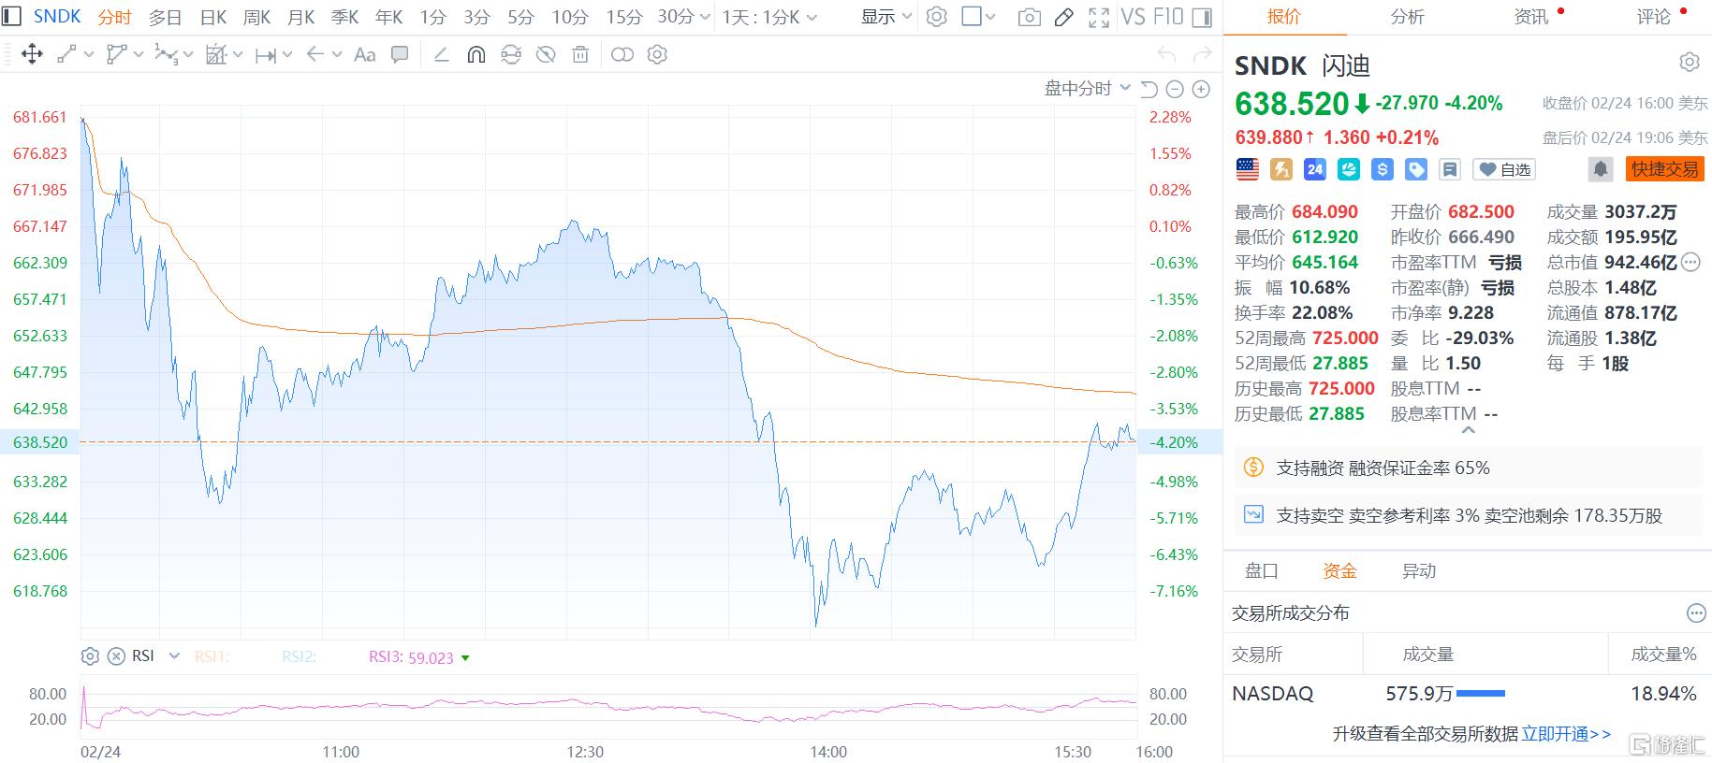This screenshot has height=763, width=1712.
Task: Select the move/pan crosshair tool
Action: 32,55
